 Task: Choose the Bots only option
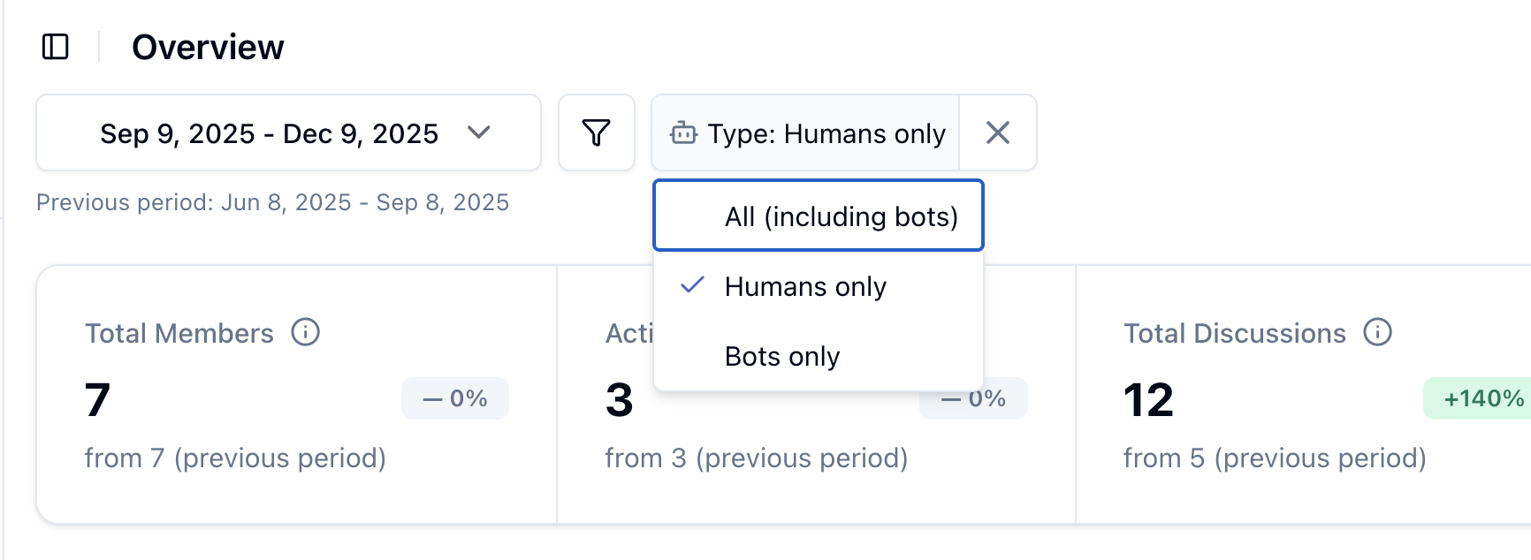(x=782, y=356)
